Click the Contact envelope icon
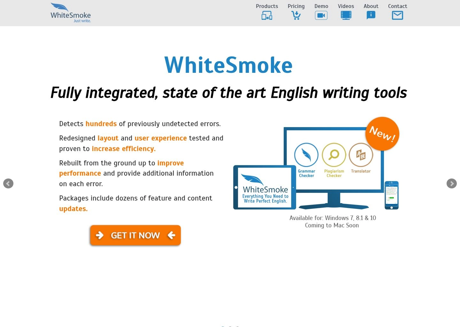This screenshot has height=327, width=460. [x=397, y=15]
